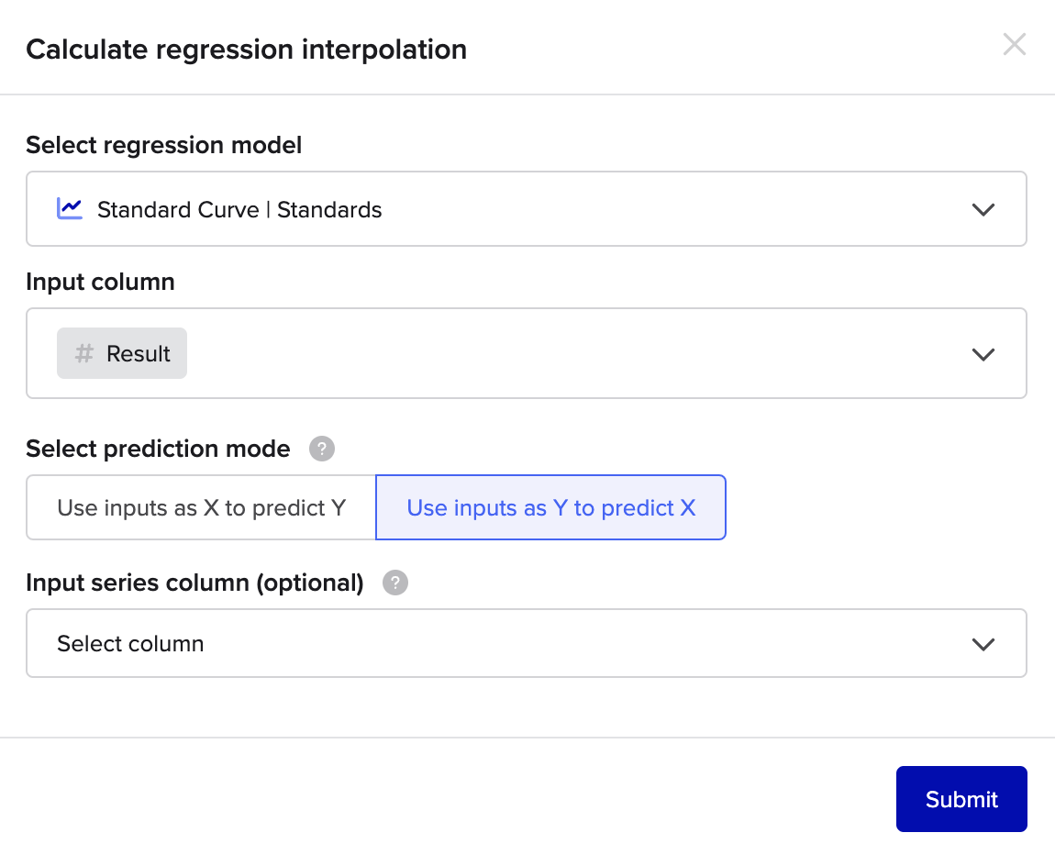Expand the regression model chevron arrow
This screenshot has width=1055, height=855.
[x=983, y=210]
